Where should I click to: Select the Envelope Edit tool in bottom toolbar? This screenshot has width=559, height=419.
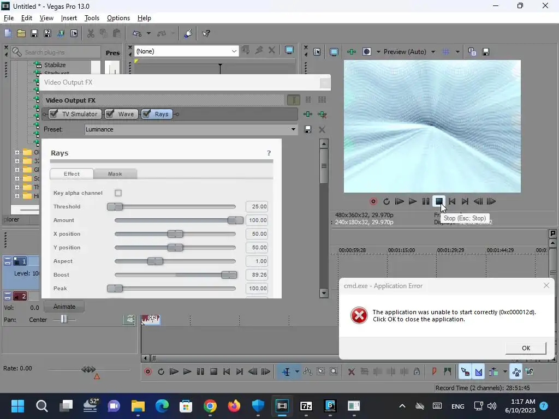pyautogui.click(x=308, y=372)
